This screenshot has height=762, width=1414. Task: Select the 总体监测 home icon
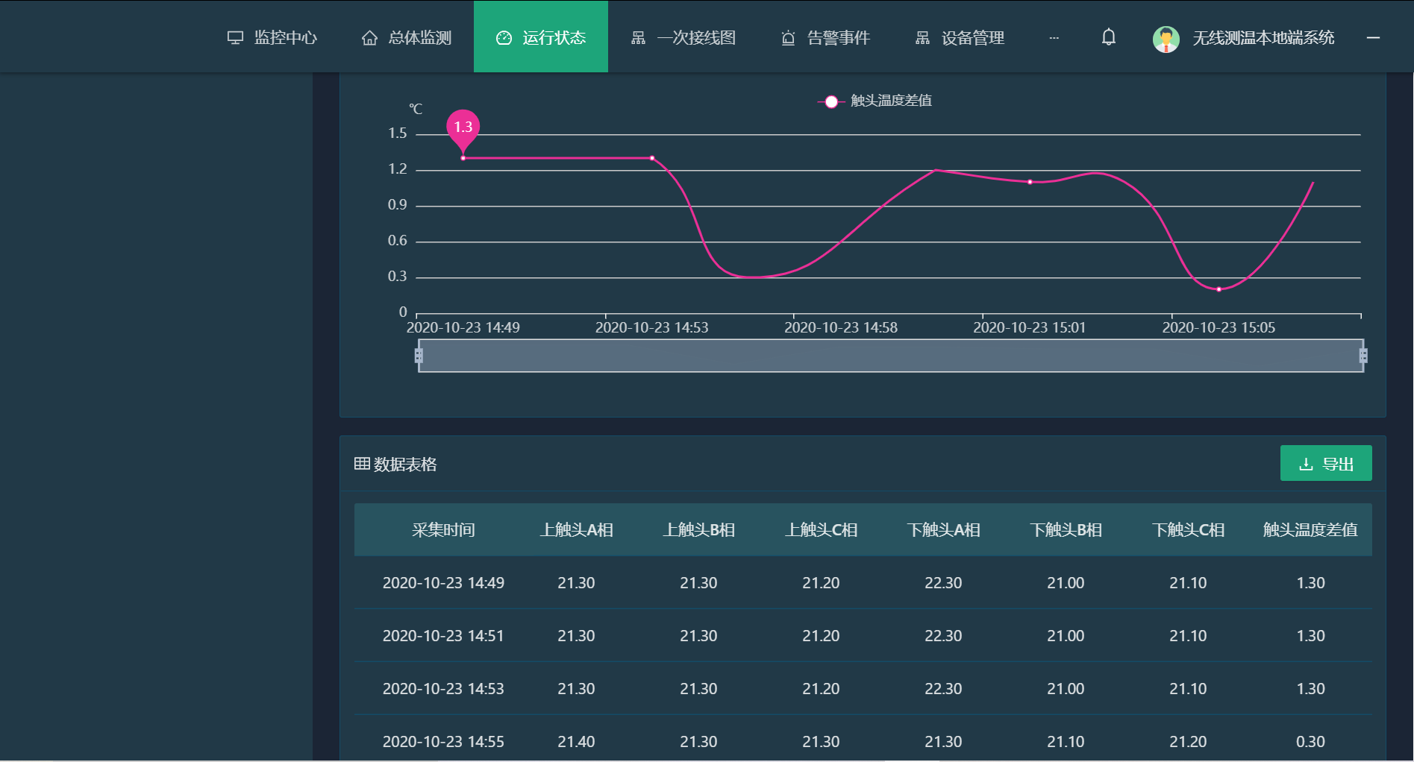(x=369, y=37)
